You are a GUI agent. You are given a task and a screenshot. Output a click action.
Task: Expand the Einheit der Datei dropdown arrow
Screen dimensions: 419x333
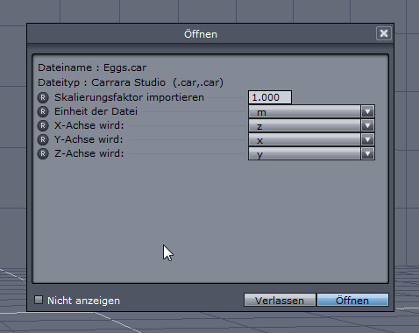367,111
